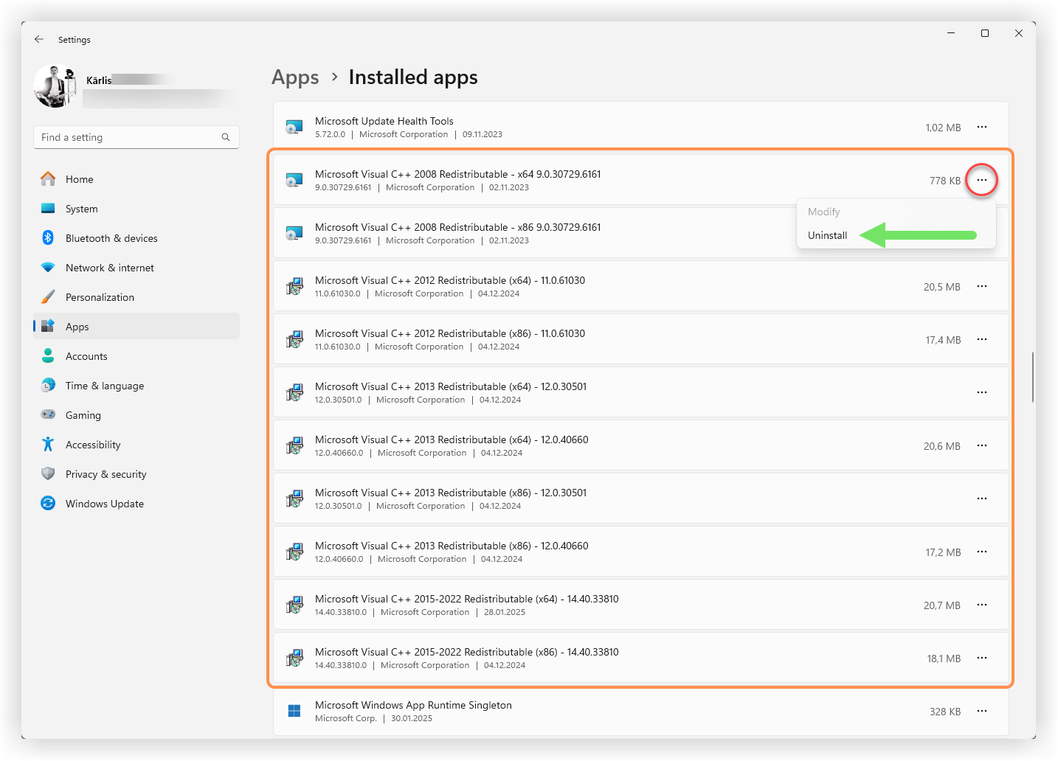Viewport: 1058px width, 761px height.
Task: Click the 18,1 MB size value
Action: click(944, 659)
